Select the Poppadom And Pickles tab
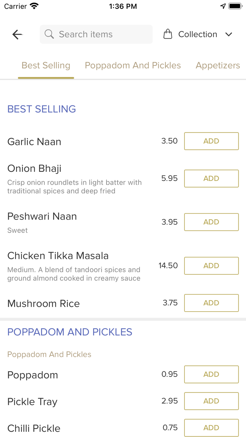This screenshot has width=246, height=437. pos(132,65)
